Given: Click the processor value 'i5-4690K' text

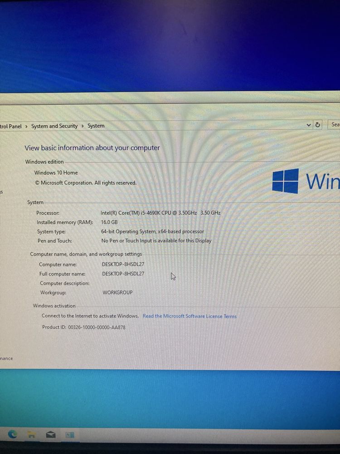Looking at the screenshot, I should 150,213.
